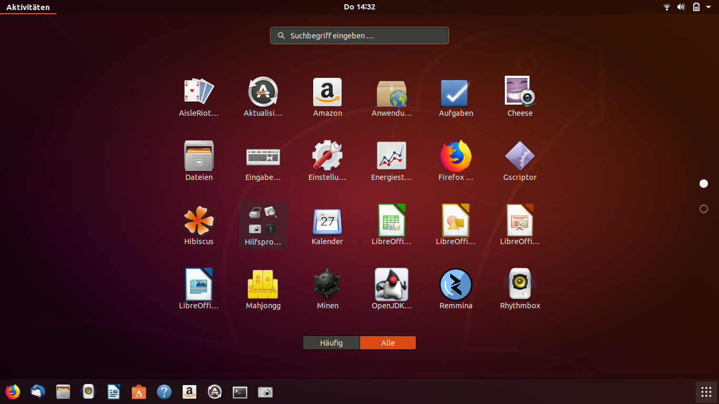Open Rhythmbox from the dock
Viewport: 719px width, 404px height.
(x=88, y=392)
